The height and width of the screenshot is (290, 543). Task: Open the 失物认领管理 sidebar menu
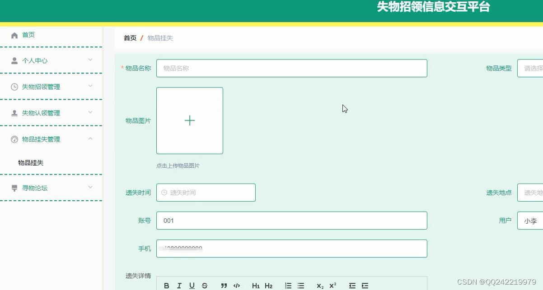point(51,113)
